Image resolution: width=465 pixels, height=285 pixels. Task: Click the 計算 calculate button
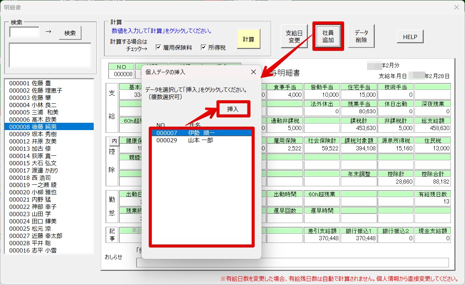(249, 39)
